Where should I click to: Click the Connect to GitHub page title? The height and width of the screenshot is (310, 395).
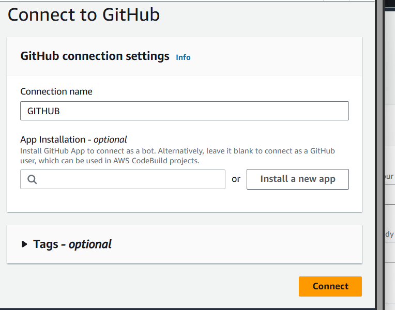tap(84, 14)
